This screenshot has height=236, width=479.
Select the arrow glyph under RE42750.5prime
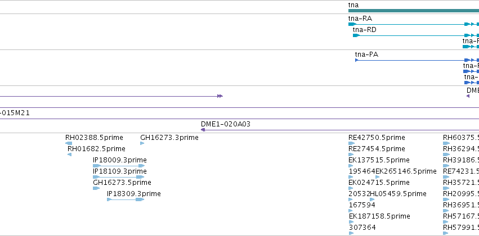[352, 143]
